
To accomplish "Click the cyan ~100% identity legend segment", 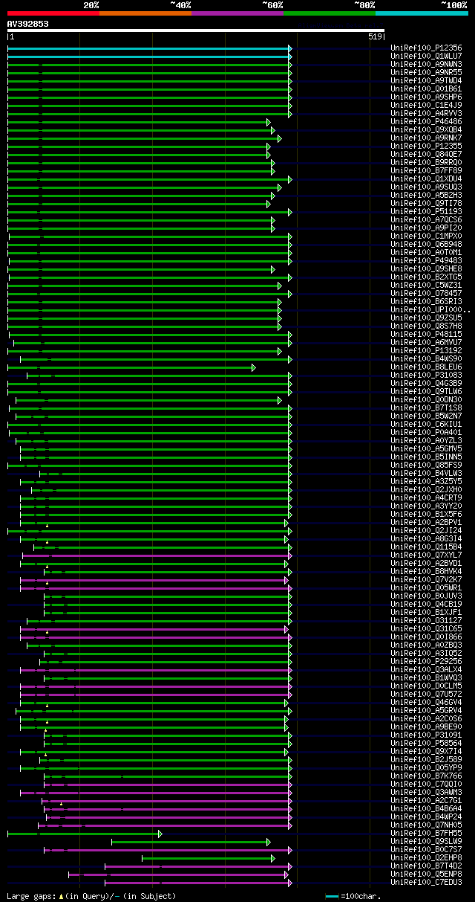I will coord(422,13).
